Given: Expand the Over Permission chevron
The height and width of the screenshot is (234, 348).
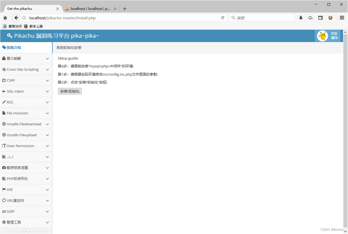Looking at the screenshot, I should click(x=47, y=146).
